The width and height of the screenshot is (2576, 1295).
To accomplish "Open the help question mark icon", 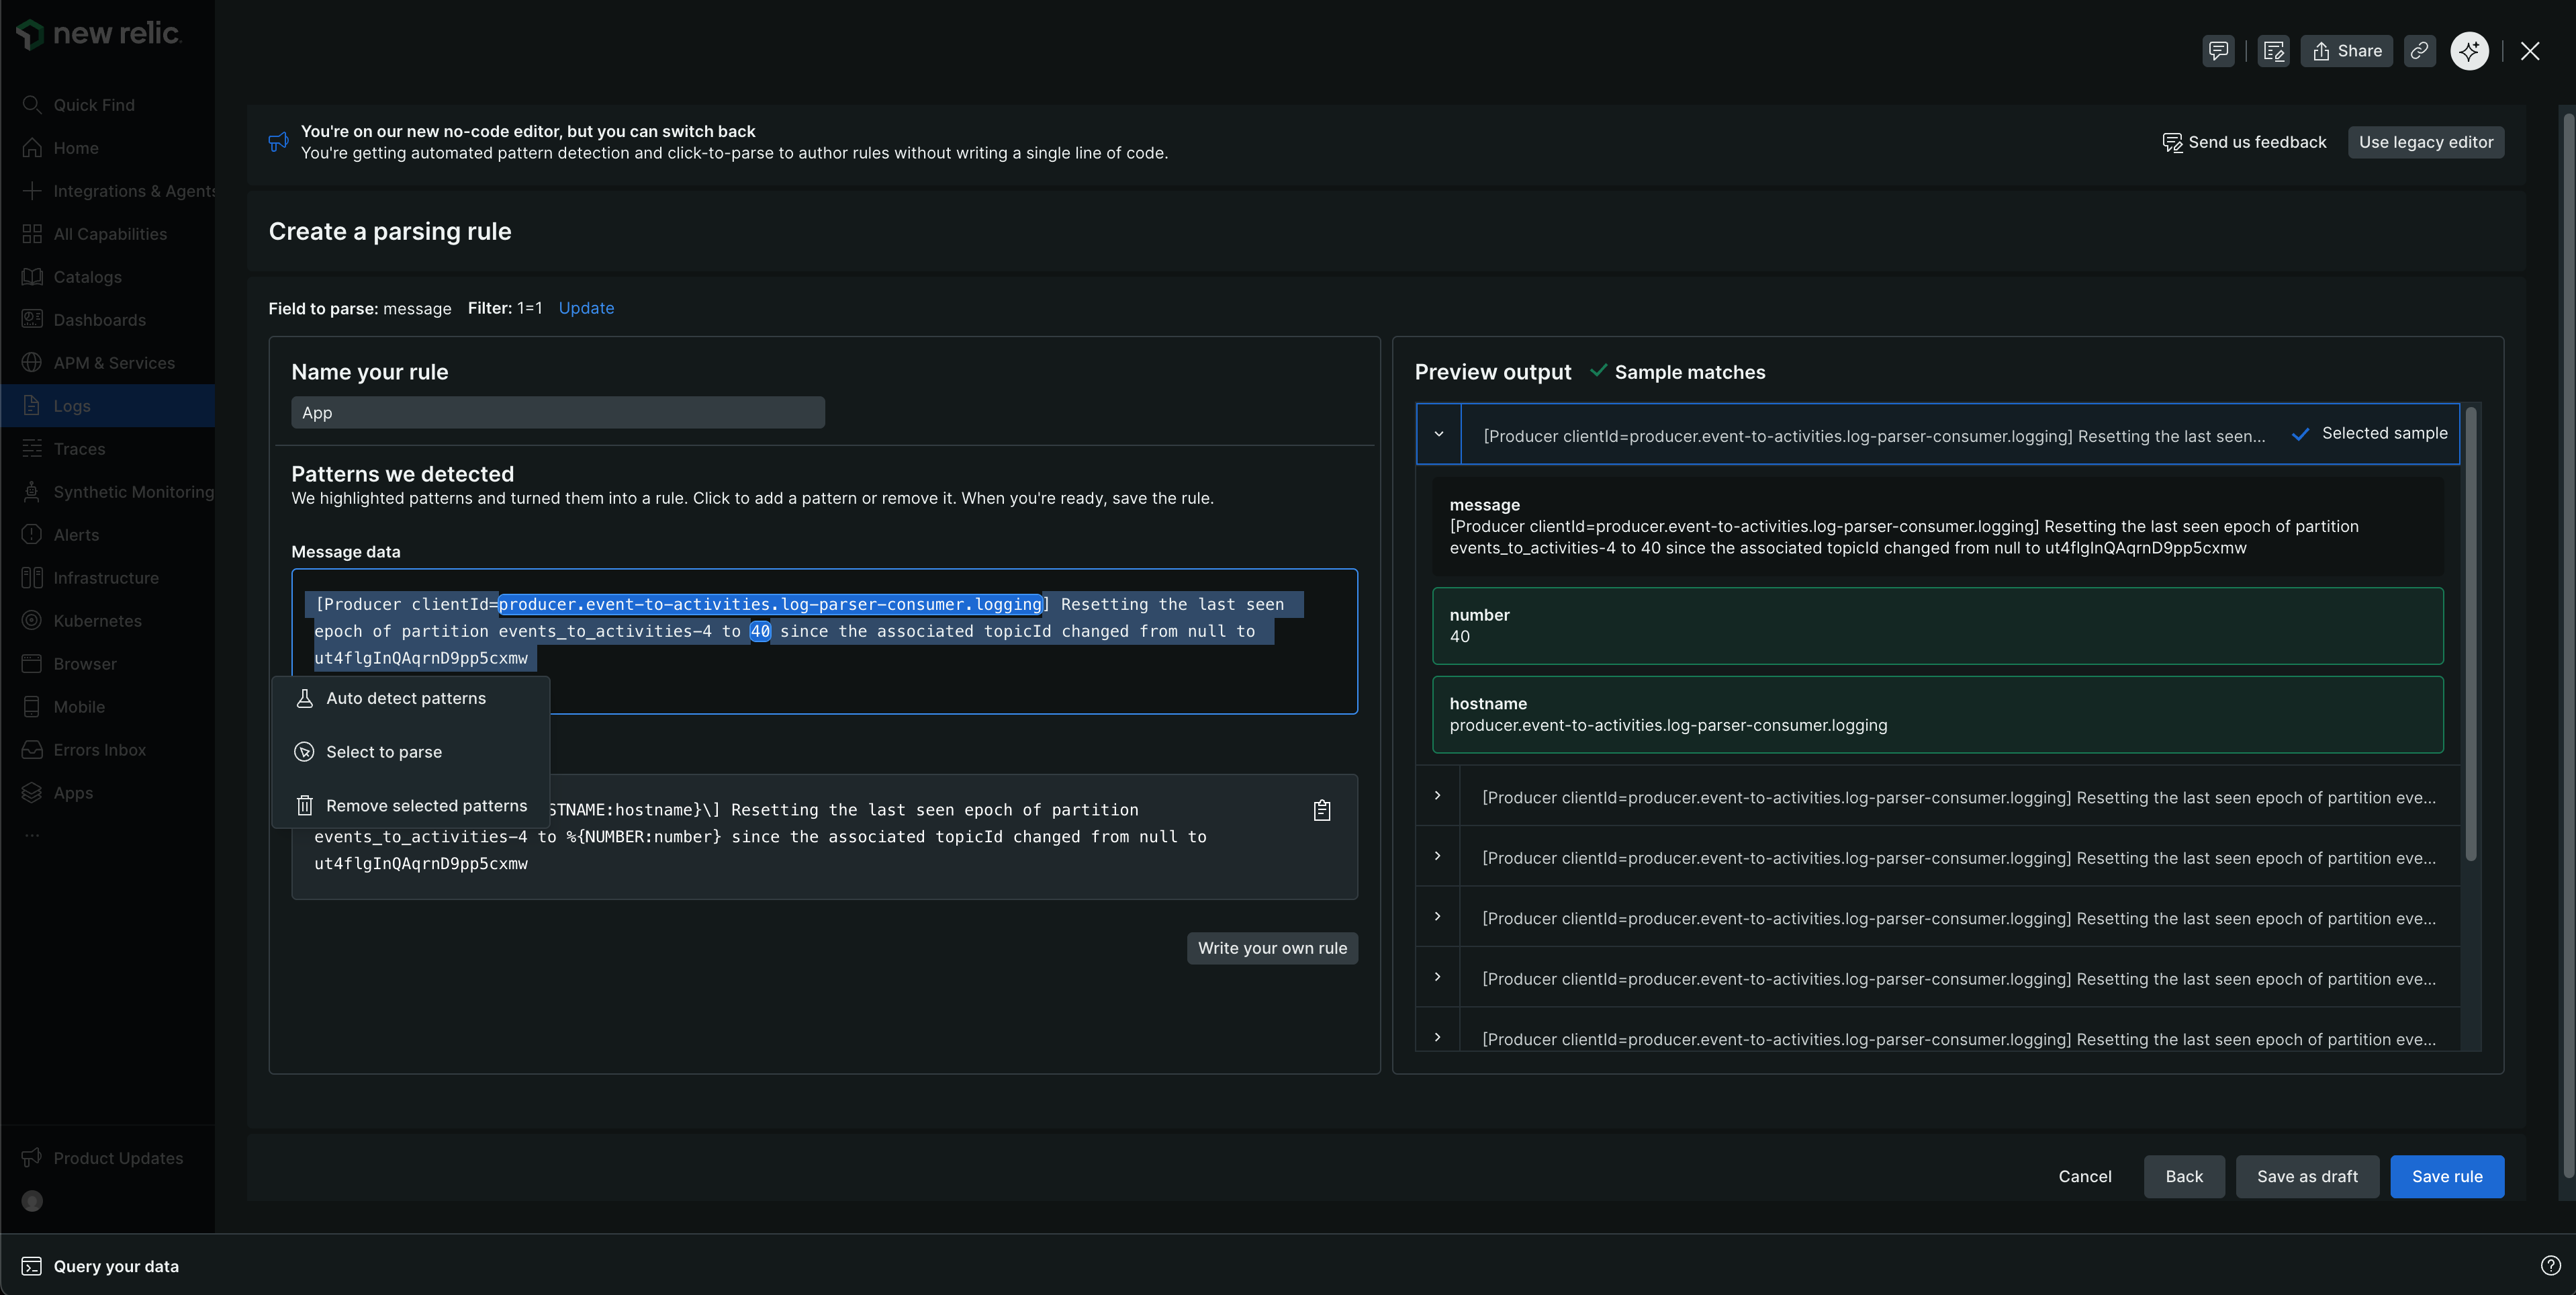I will click(2550, 1265).
